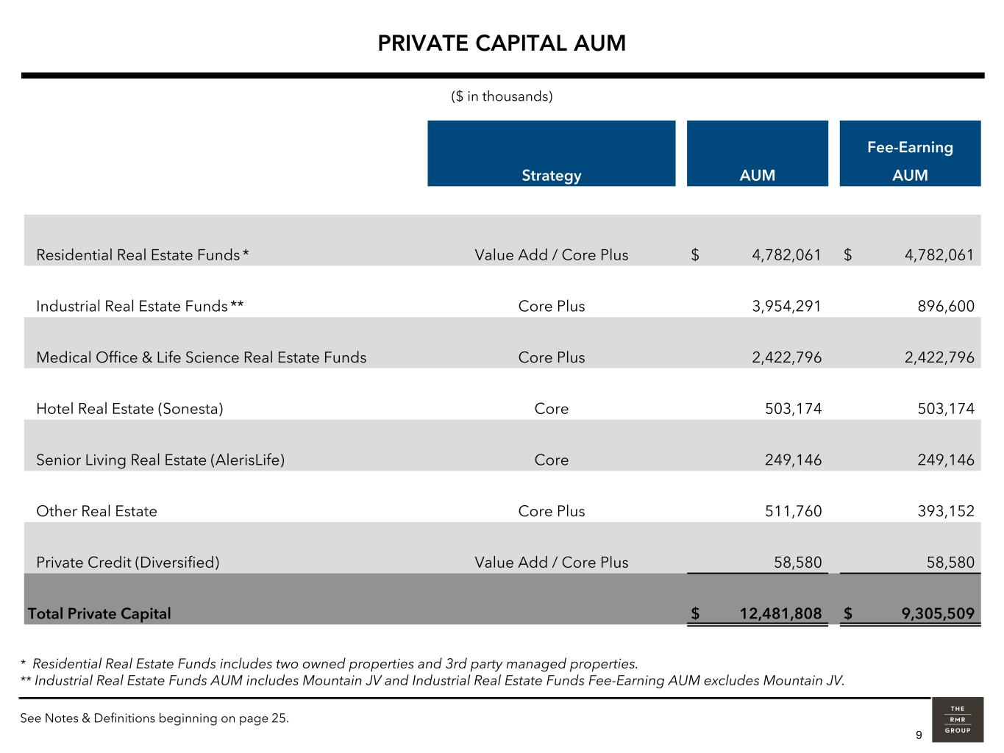Click the RMR Group logo
This screenshot has height=753, width=1004.
point(957,719)
